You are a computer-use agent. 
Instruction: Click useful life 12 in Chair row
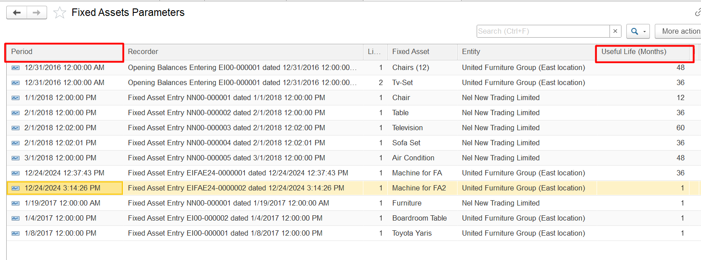tap(680, 98)
